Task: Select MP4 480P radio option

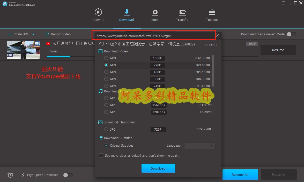Action: point(106,72)
